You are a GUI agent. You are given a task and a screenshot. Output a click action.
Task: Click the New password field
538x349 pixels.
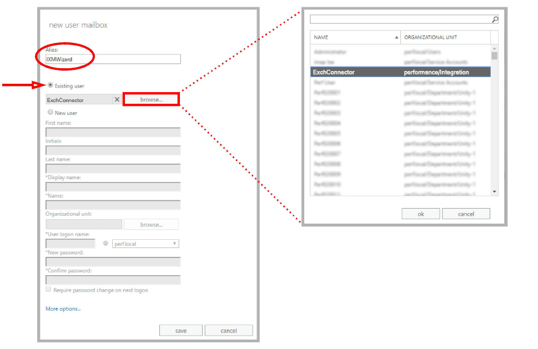(113, 262)
